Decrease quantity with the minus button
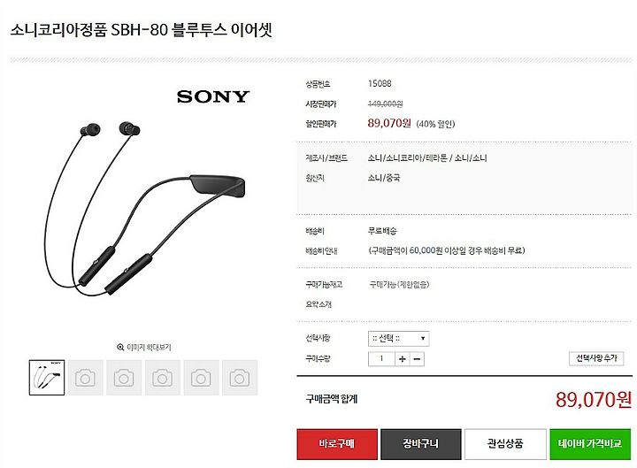This screenshot has height=468, width=637. pyautogui.click(x=417, y=359)
